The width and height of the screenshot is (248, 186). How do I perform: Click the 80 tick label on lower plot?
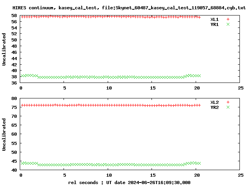14,98
